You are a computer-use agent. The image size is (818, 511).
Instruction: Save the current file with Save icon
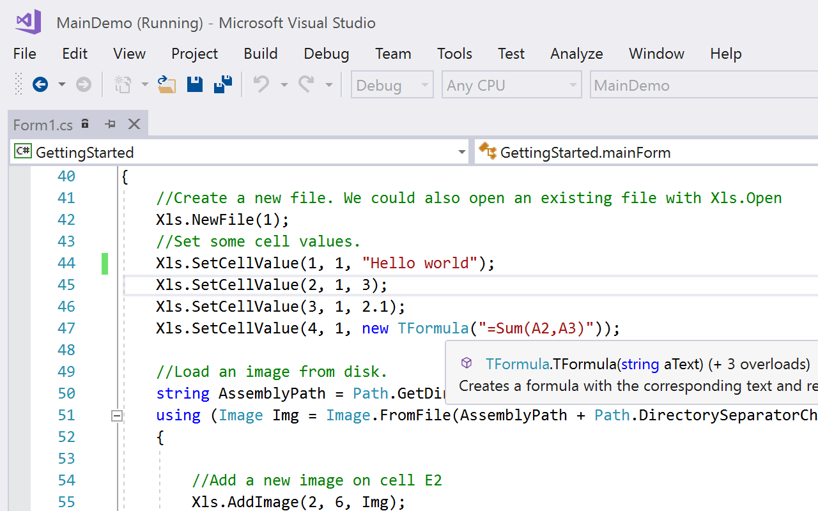[x=195, y=84]
